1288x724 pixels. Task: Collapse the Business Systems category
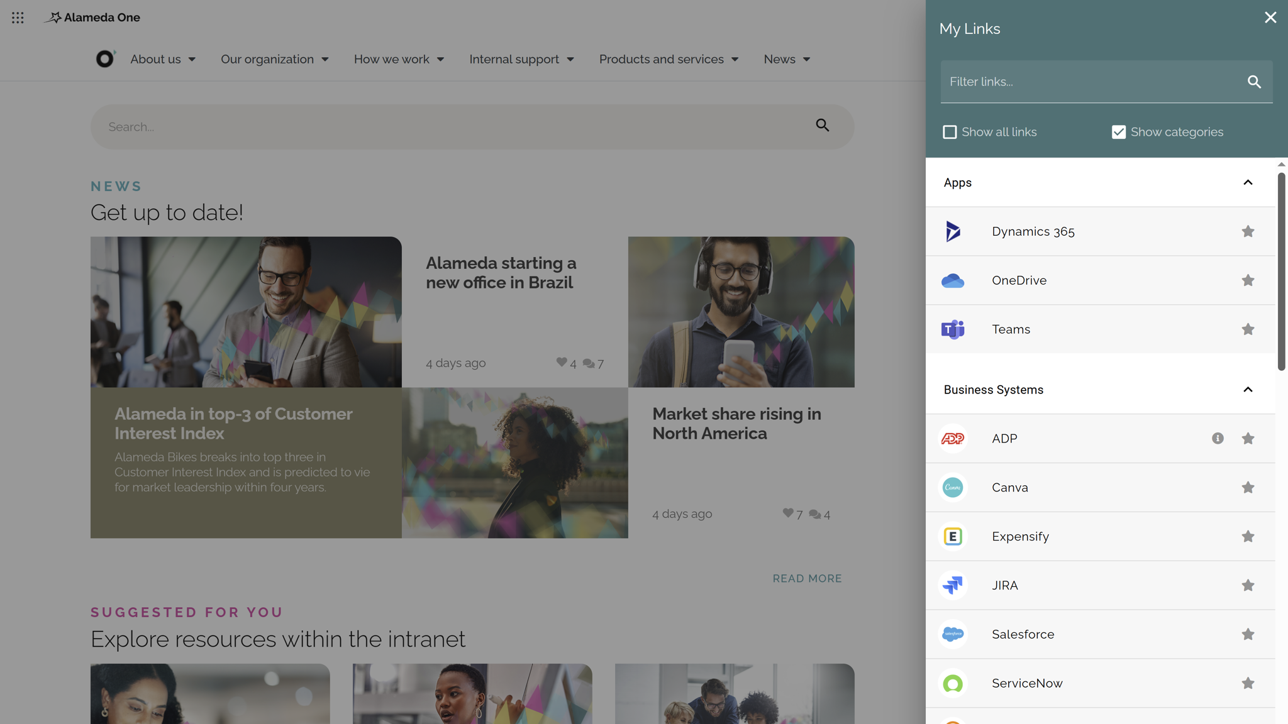[x=1248, y=390]
